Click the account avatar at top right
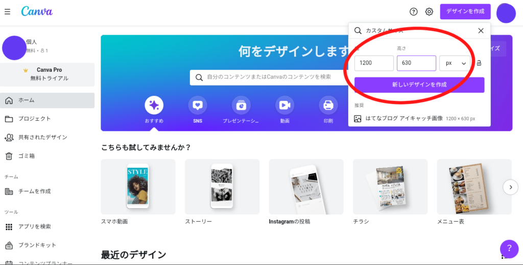Screen dimensions: 523x265 [x=506, y=13]
